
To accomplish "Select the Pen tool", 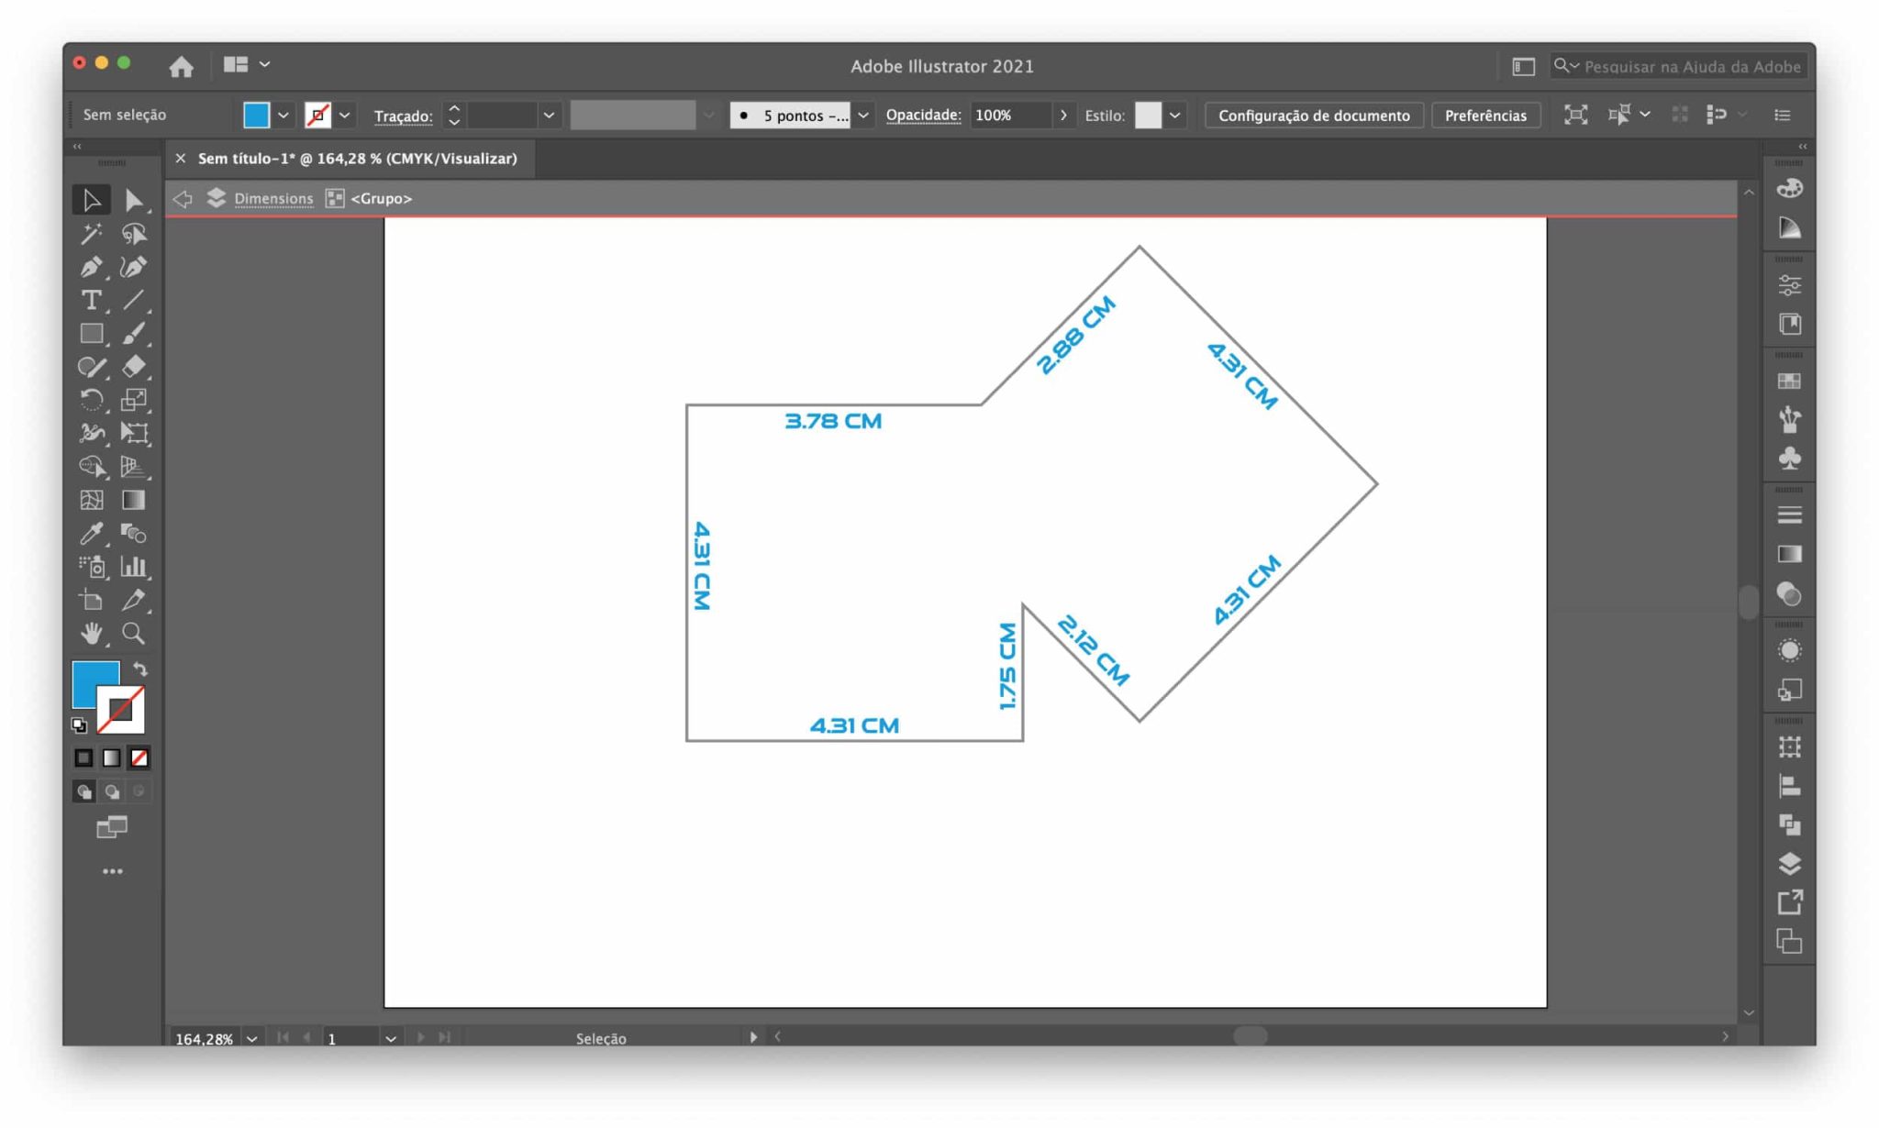I will tap(89, 266).
